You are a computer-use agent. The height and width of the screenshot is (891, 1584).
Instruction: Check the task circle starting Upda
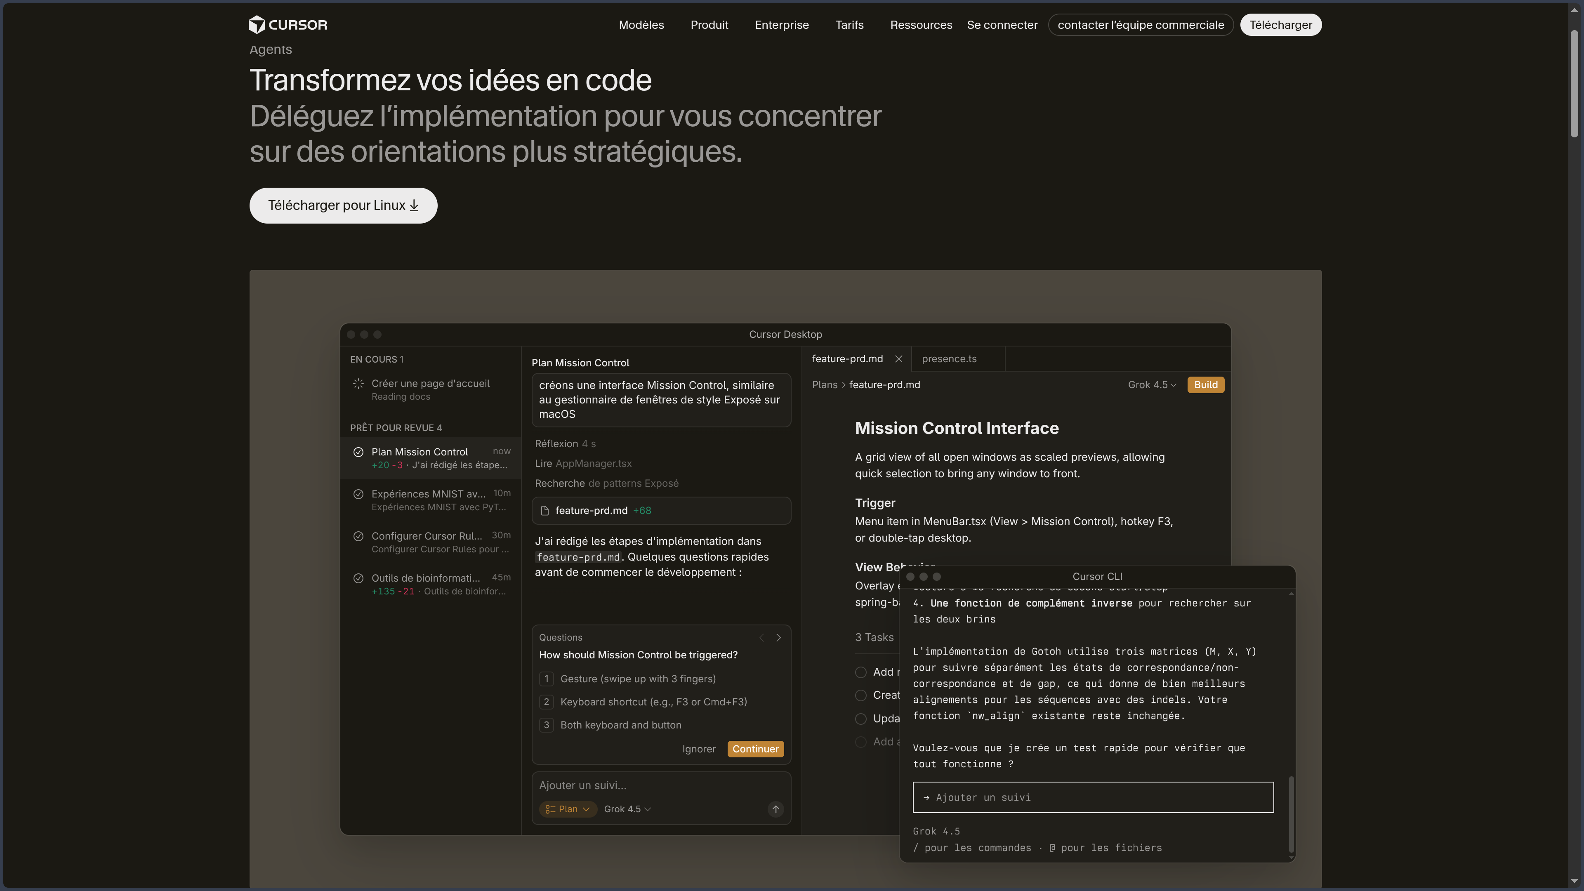click(861, 719)
